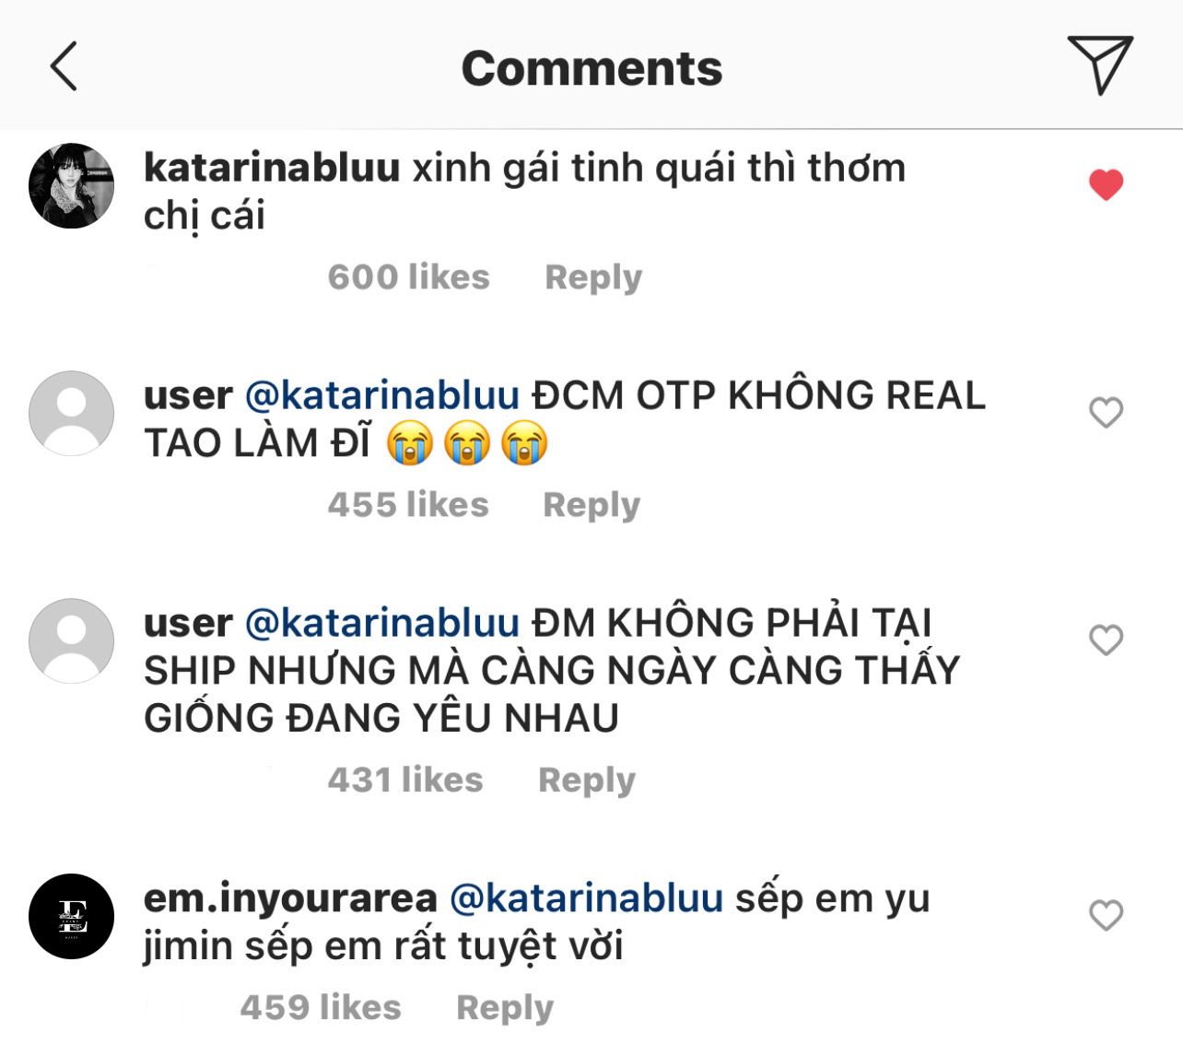Tap the em.inyourarea username

290,898
